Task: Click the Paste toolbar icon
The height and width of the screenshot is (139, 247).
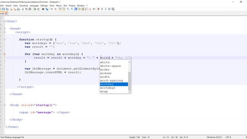Action: pyautogui.click(x=30, y=9)
